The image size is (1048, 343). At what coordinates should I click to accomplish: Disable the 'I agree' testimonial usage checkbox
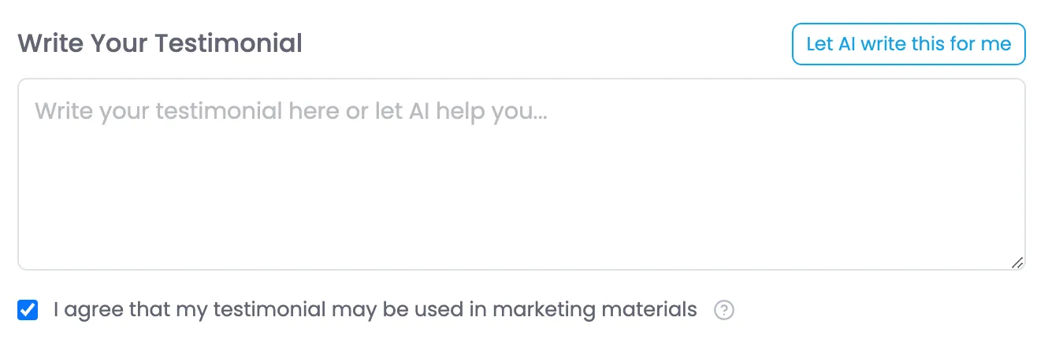pyautogui.click(x=28, y=310)
